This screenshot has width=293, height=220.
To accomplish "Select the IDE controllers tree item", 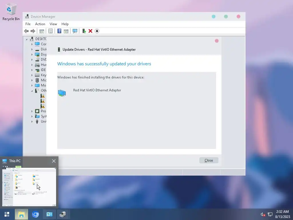I will click(x=41, y=70).
